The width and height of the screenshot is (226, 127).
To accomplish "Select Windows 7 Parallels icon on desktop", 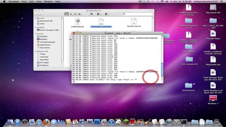I will coord(213,99).
